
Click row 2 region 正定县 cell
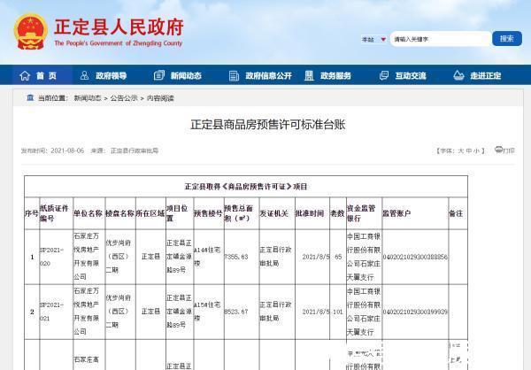click(150, 312)
